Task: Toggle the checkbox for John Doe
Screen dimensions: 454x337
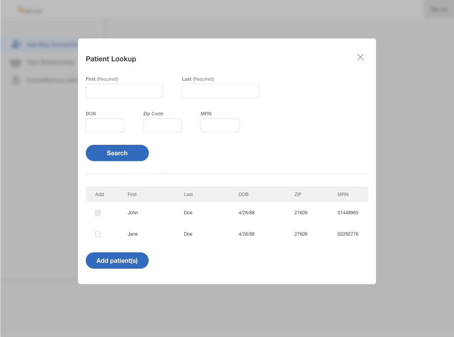Action: point(98,213)
